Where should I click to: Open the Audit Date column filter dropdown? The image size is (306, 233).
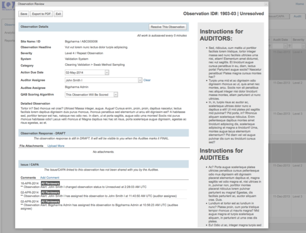point(285,46)
